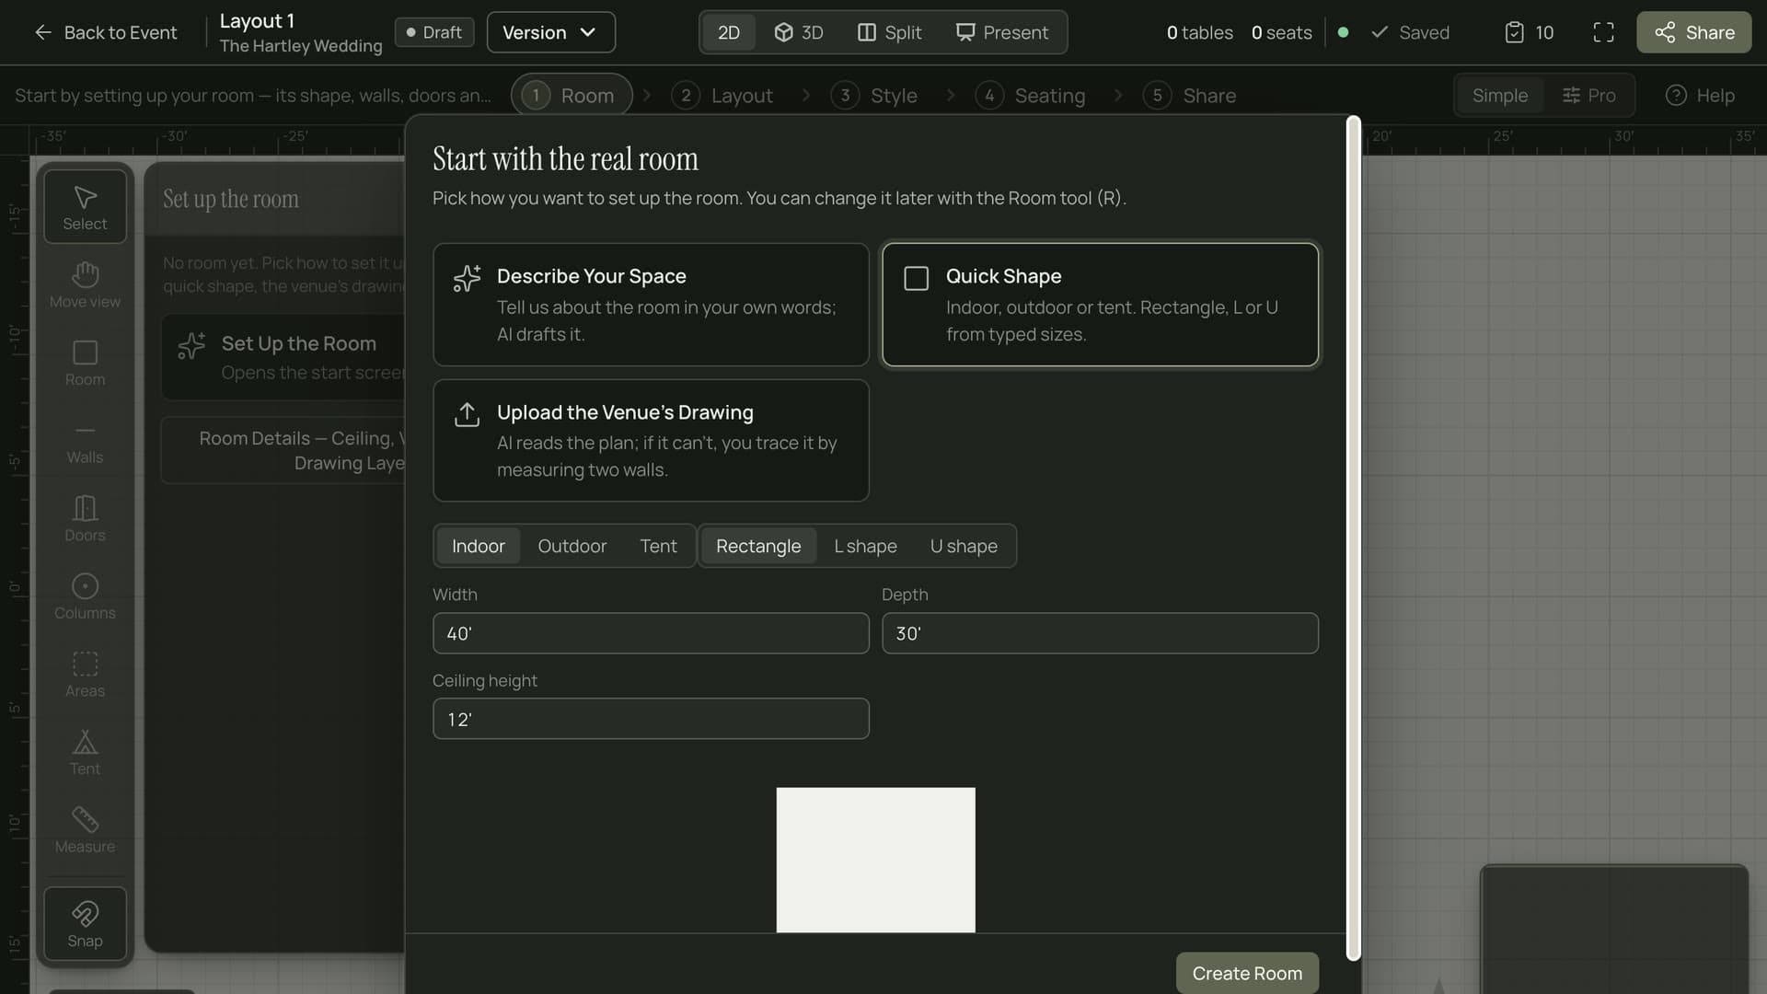1767x994 pixels.
Task: Choose Upload the Venue's Drawing card
Action: [x=651, y=440]
